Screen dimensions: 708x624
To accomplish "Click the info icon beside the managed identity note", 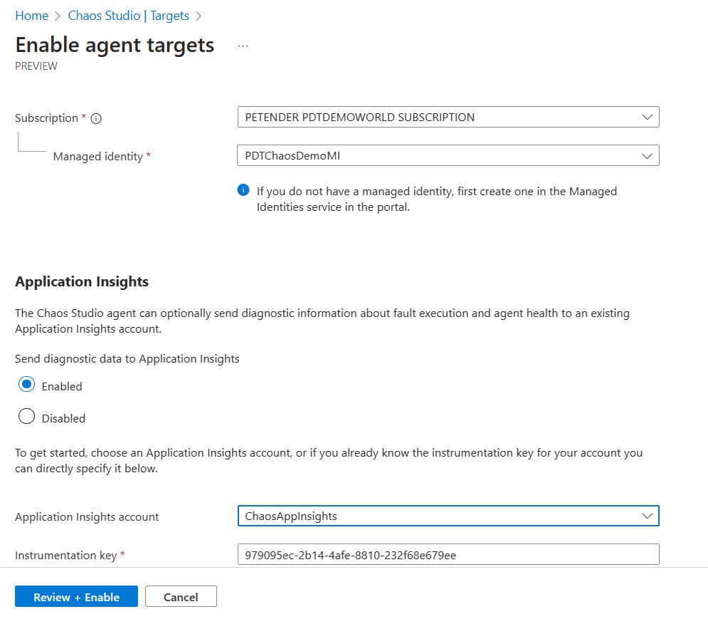I will tap(243, 190).
